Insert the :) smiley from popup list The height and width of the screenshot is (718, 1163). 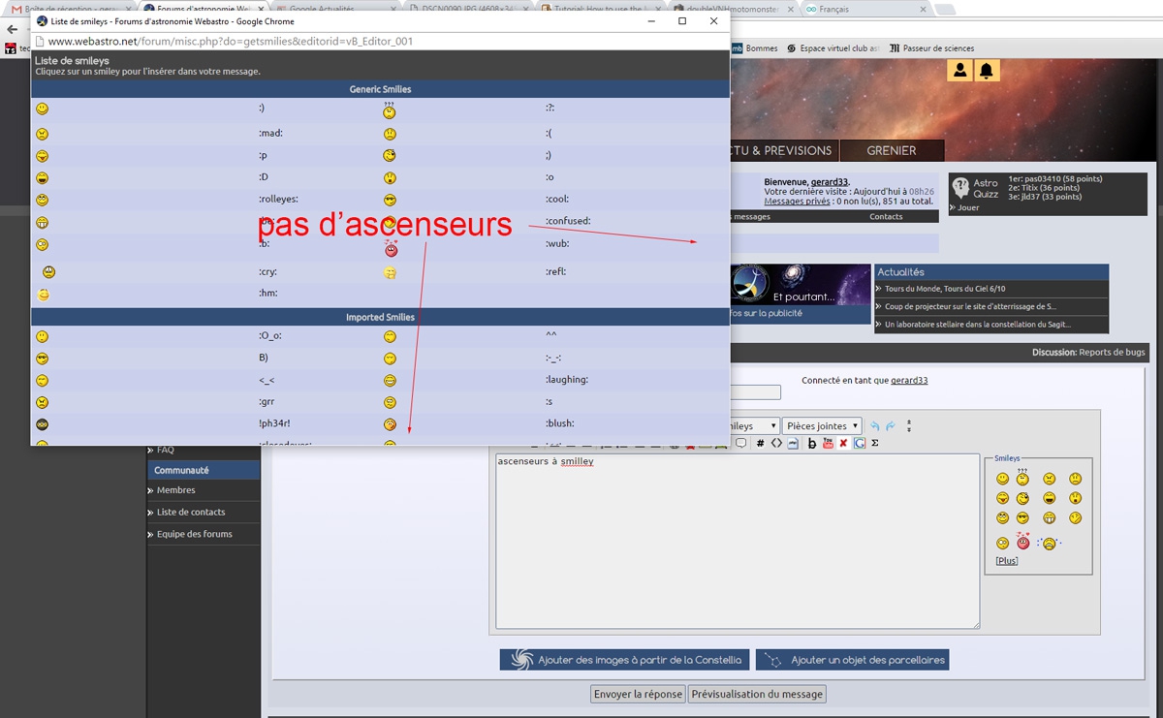pos(42,109)
